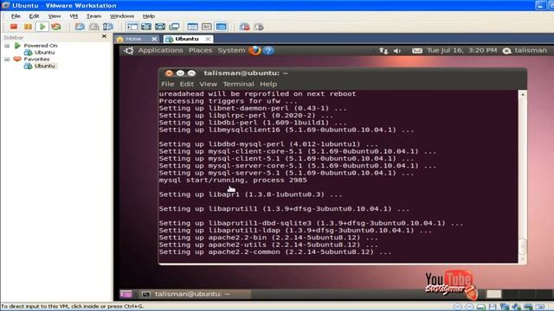Click the orange Suspend VM button
This screenshot has height=311, width=554.
coord(28,27)
